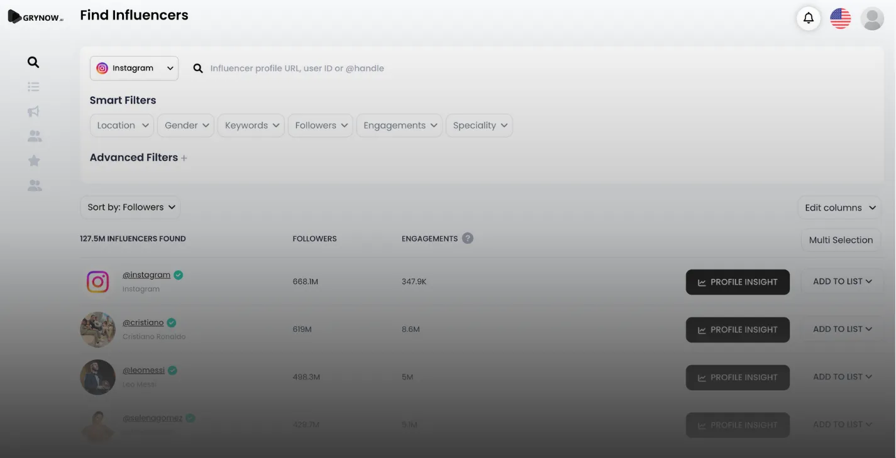Screen dimensions: 896x458
Task: Click the search magnifier icon in sidebar
Action: 33,62
